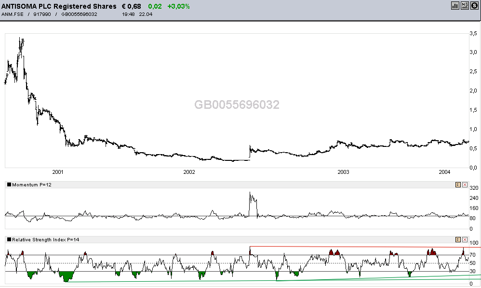Click the ANM.FSE ticker symbol

[x=12, y=14]
